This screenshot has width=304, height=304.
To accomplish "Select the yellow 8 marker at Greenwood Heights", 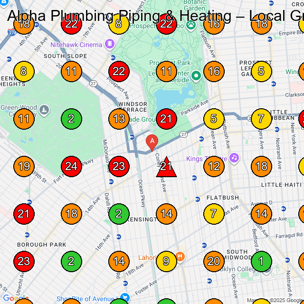I will (x=24, y=71).
